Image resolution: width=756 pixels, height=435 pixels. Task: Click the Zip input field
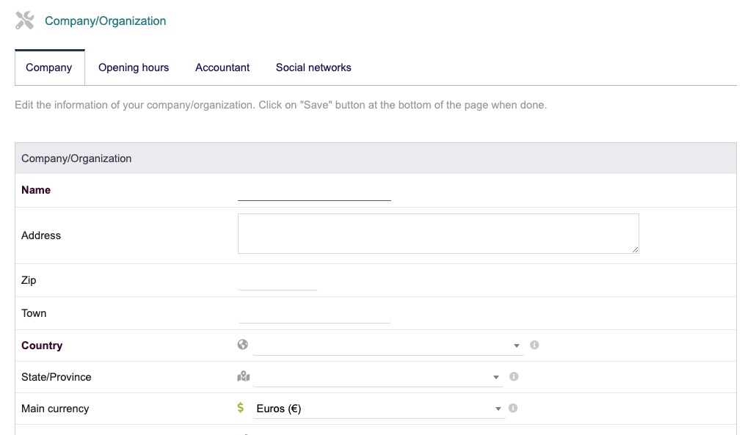click(277, 283)
